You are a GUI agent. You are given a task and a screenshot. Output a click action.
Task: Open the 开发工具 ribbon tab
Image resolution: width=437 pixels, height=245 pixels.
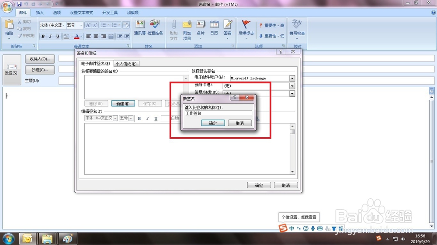pos(110,13)
